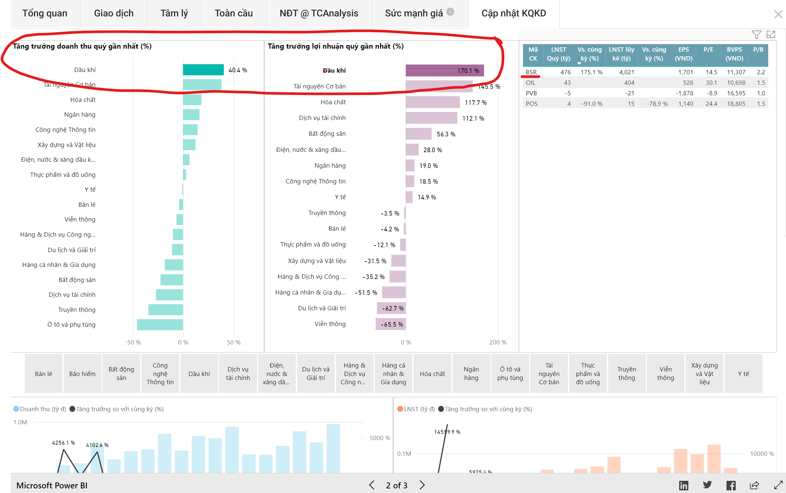Open the filter icon above table

(x=756, y=35)
